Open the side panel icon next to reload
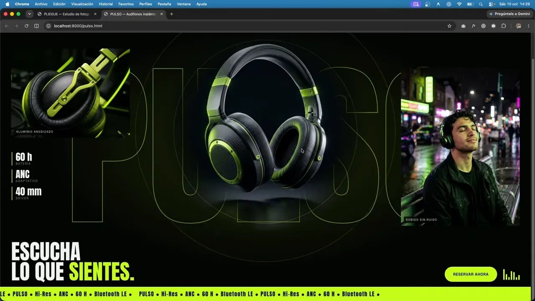Image resolution: width=535 pixels, height=301 pixels. pyautogui.click(x=36, y=26)
